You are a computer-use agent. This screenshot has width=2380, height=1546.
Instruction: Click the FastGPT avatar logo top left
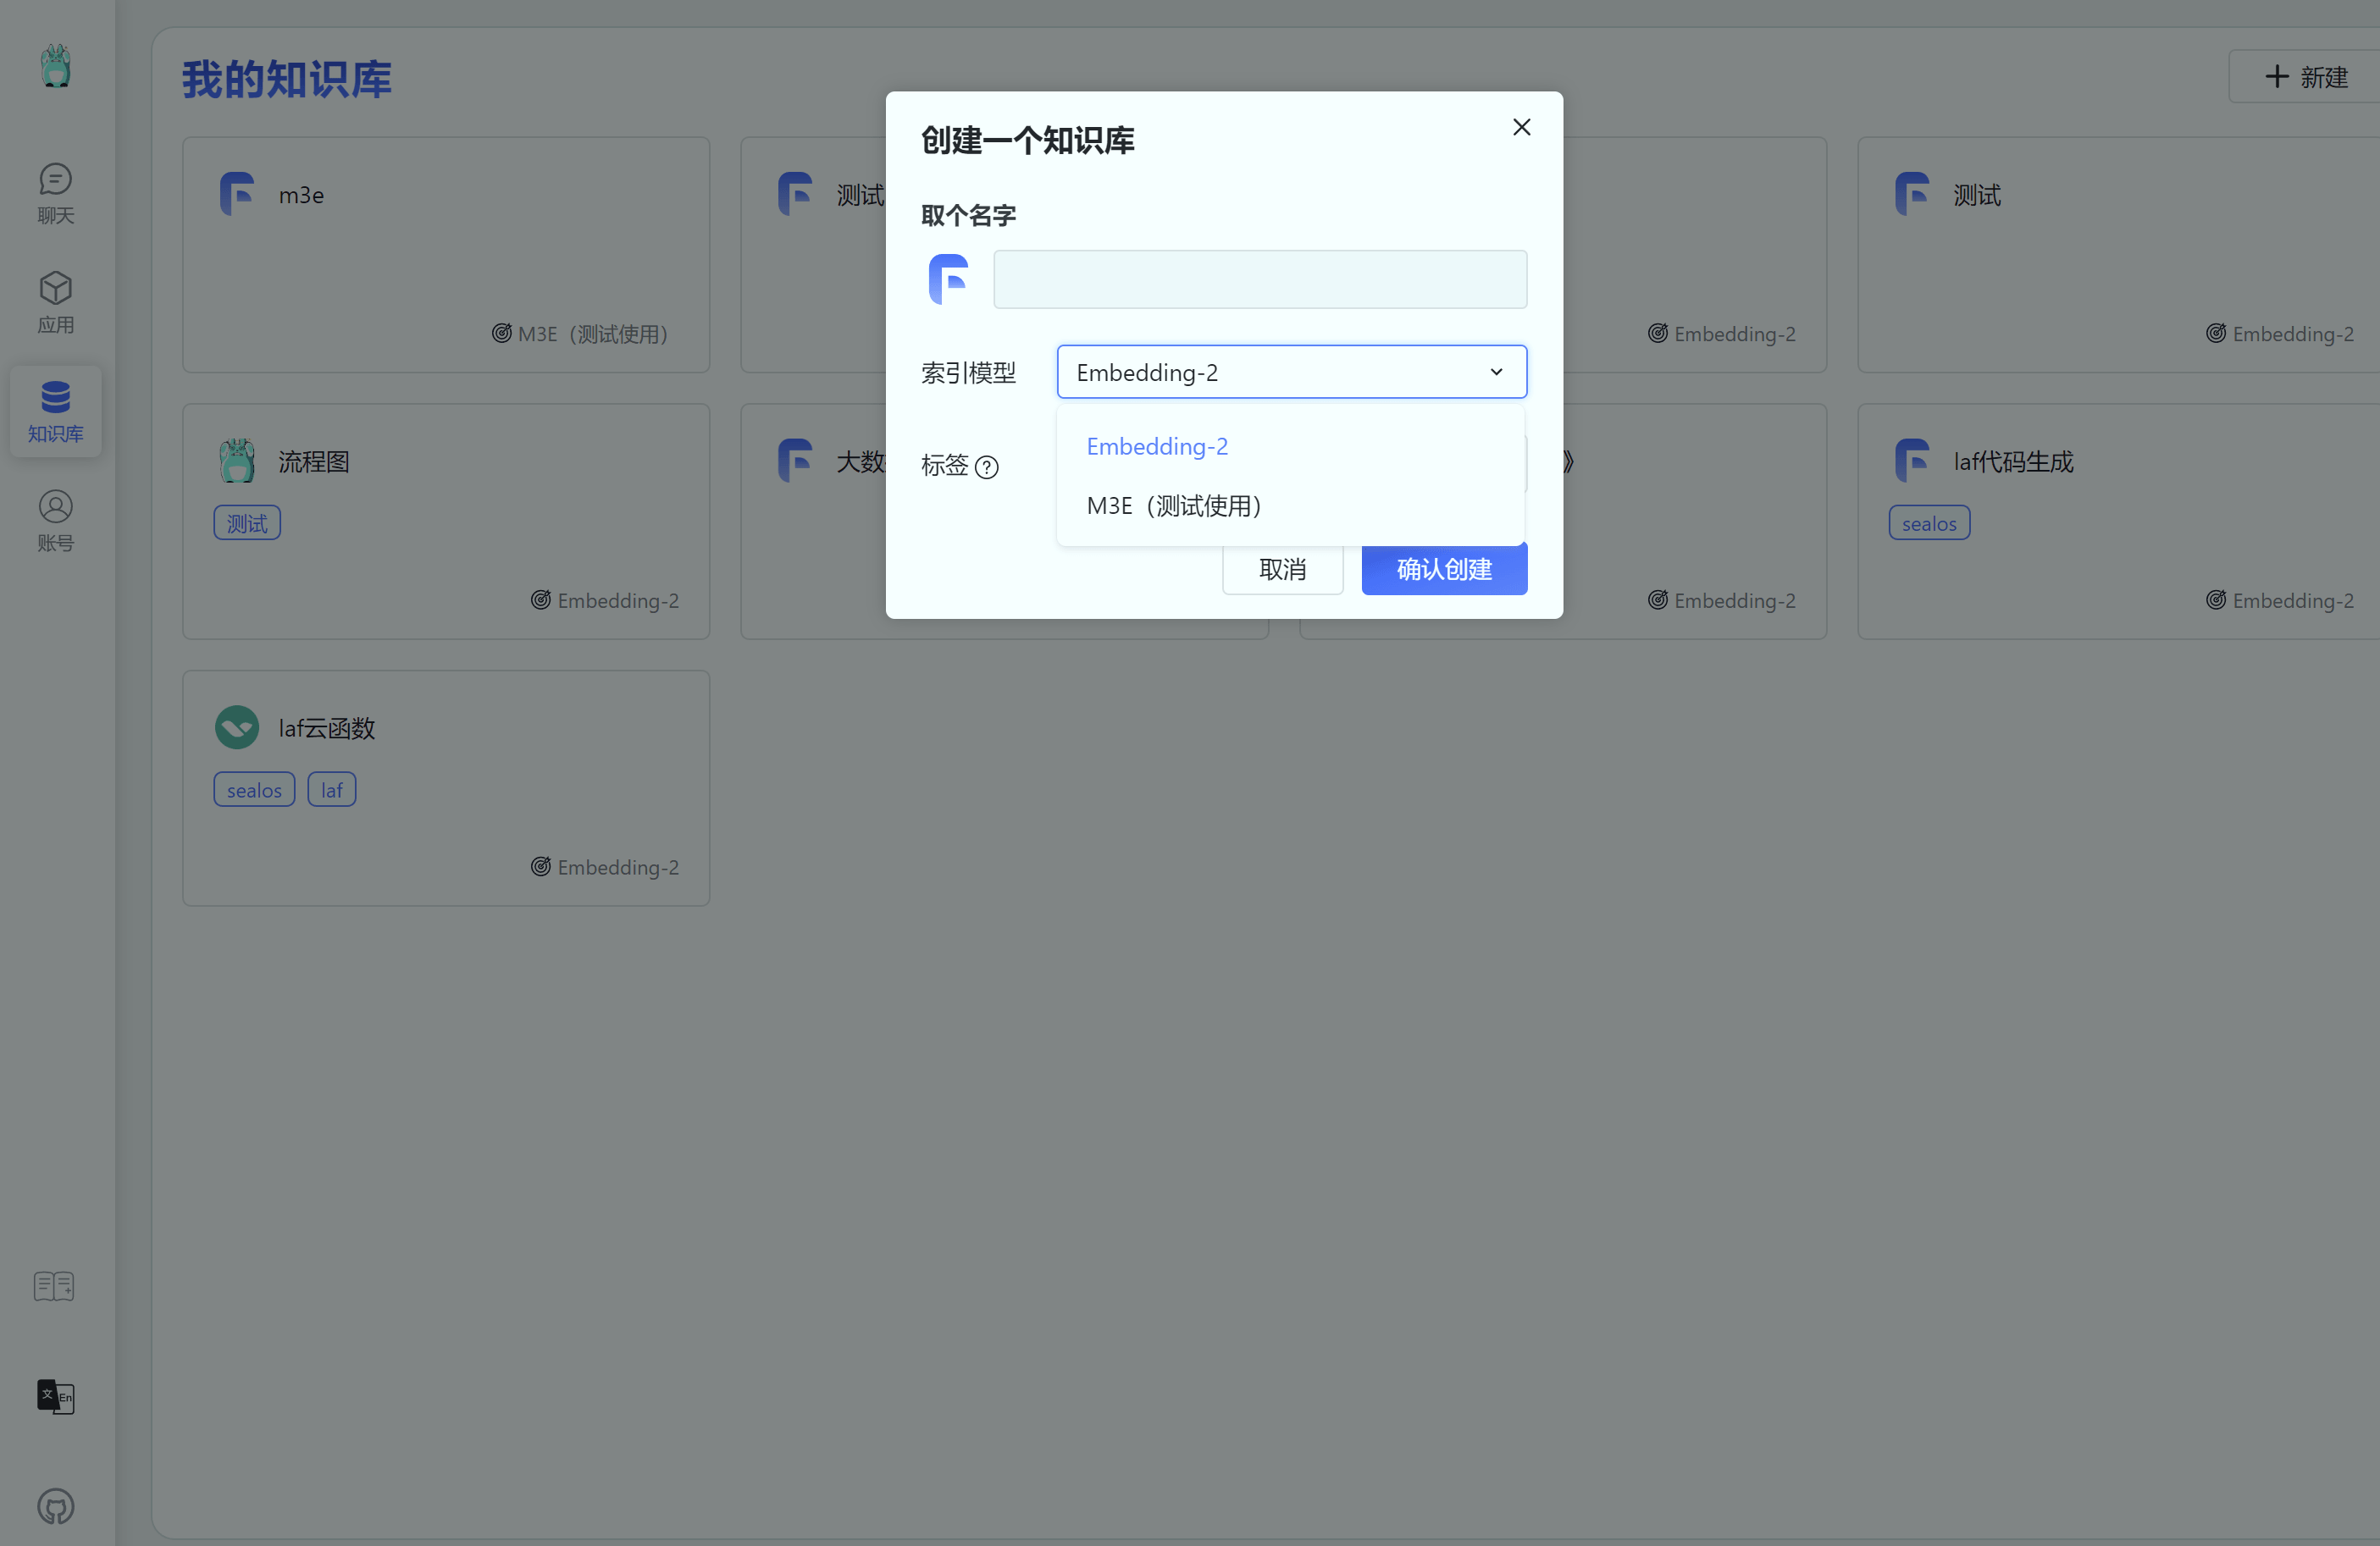[55, 66]
